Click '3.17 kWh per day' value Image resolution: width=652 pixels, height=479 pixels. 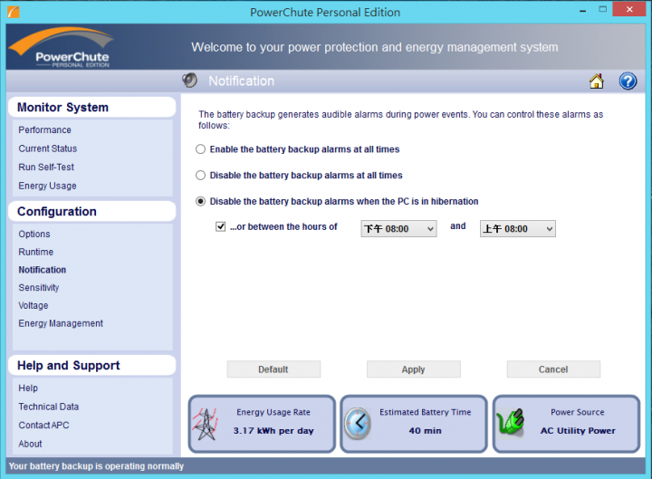(273, 431)
